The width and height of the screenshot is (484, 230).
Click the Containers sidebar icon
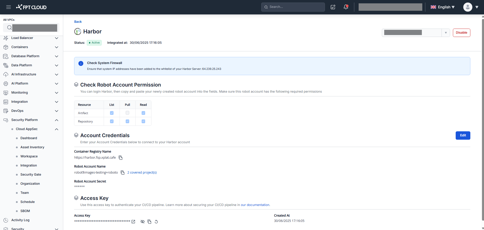click(x=6, y=47)
